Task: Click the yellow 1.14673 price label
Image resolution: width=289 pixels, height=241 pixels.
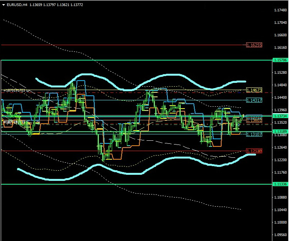Action: 254,90
